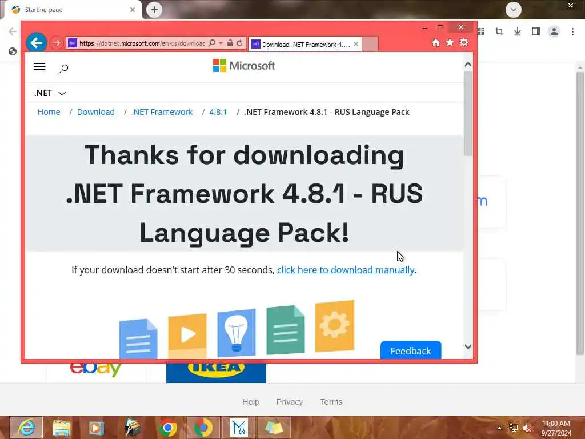The height and width of the screenshot is (439, 585).
Task: Click the Terms link in page footer
Action: (x=331, y=402)
